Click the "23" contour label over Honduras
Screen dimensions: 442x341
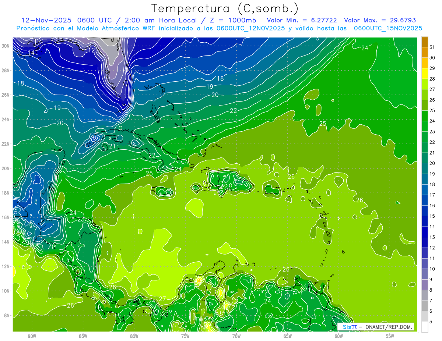point(81,219)
